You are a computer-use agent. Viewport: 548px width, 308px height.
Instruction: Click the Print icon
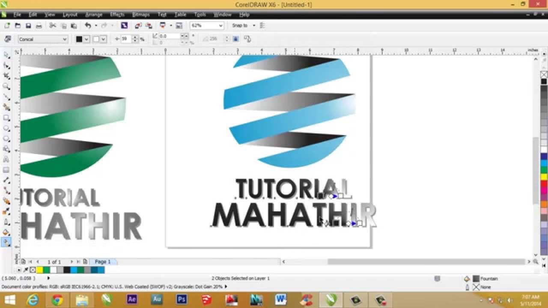click(39, 26)
